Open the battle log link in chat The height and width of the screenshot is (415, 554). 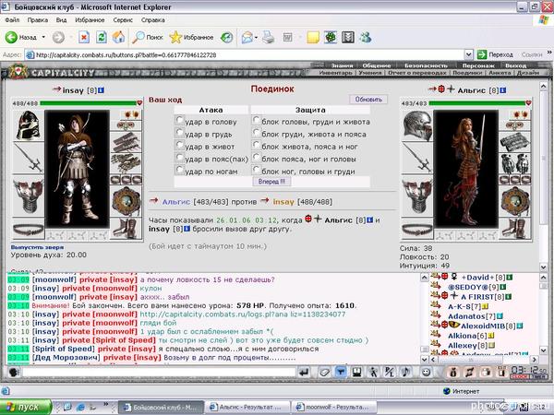[242, 314]
